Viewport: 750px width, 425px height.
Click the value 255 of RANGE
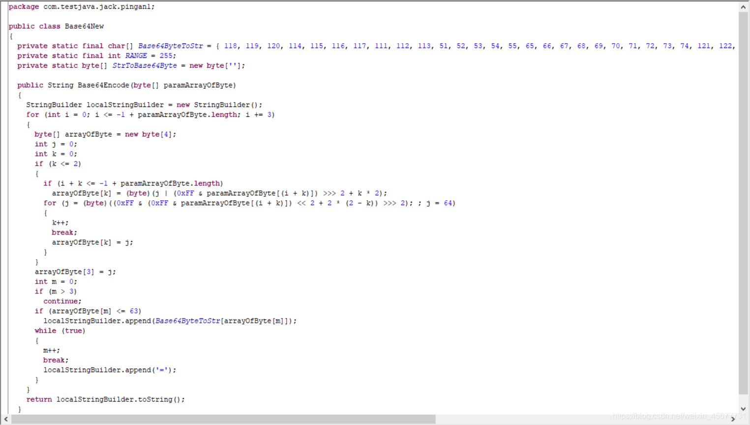(x=166, y=56)
